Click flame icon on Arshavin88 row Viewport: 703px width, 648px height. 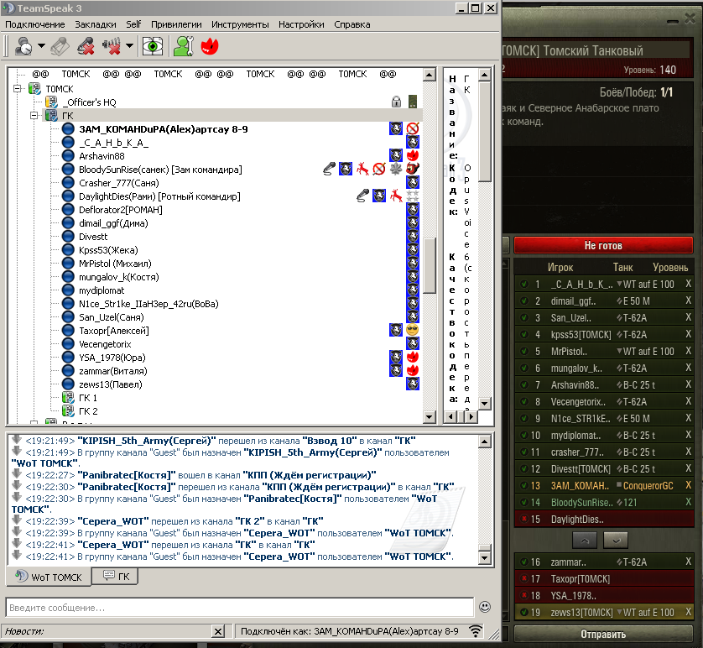413,155
